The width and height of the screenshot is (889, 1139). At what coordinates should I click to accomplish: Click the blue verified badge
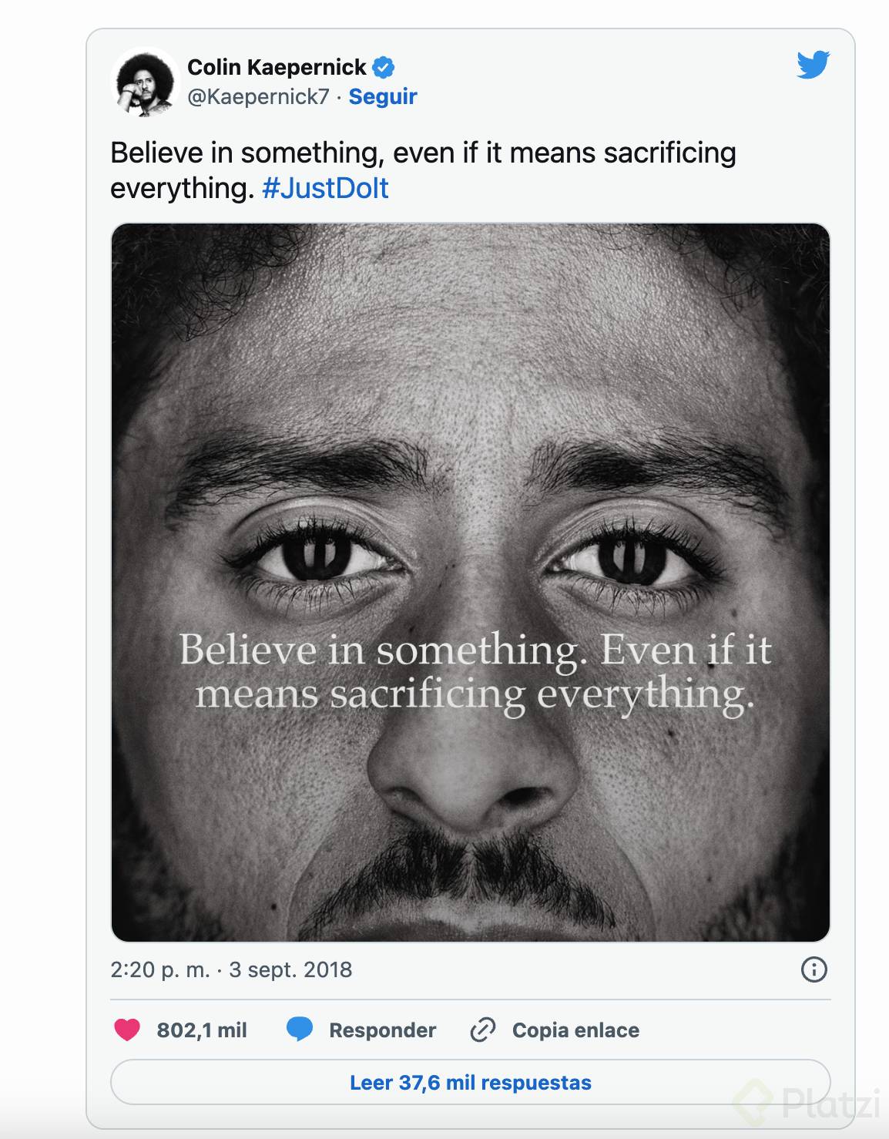[383, 68]
